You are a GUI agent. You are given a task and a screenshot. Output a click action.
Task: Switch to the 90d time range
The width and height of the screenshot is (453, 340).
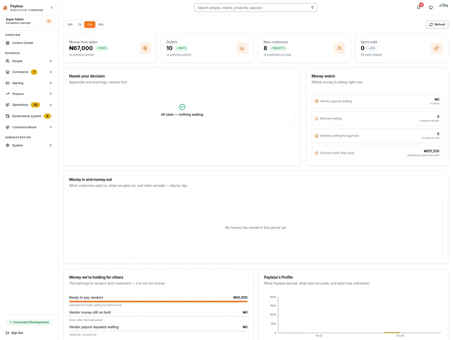101,25
